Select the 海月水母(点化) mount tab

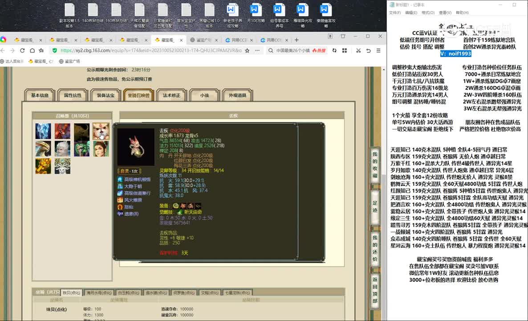pos(99,292)
